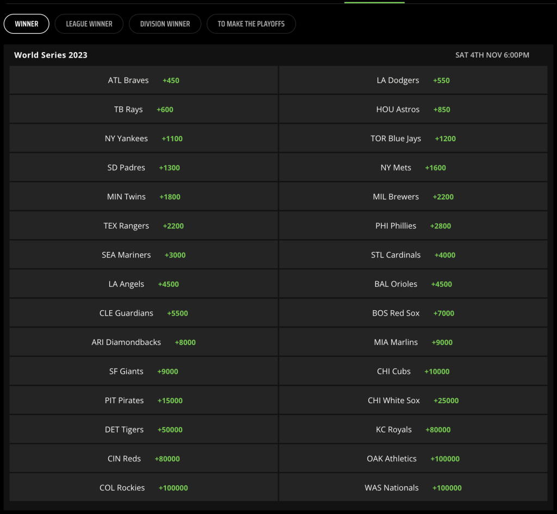
Task: Pick MIL Brewers to win
Action: pyautogui.click(x=413, y=197)
